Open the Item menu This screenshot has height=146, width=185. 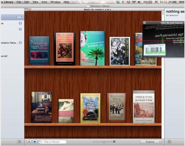click(x=44, y=2)
